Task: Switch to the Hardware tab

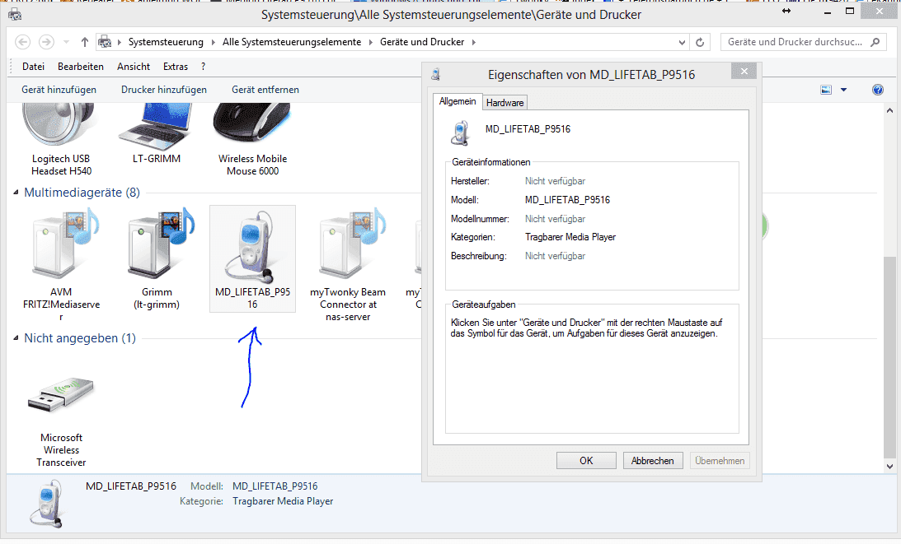Action: (x=504, y=103)
